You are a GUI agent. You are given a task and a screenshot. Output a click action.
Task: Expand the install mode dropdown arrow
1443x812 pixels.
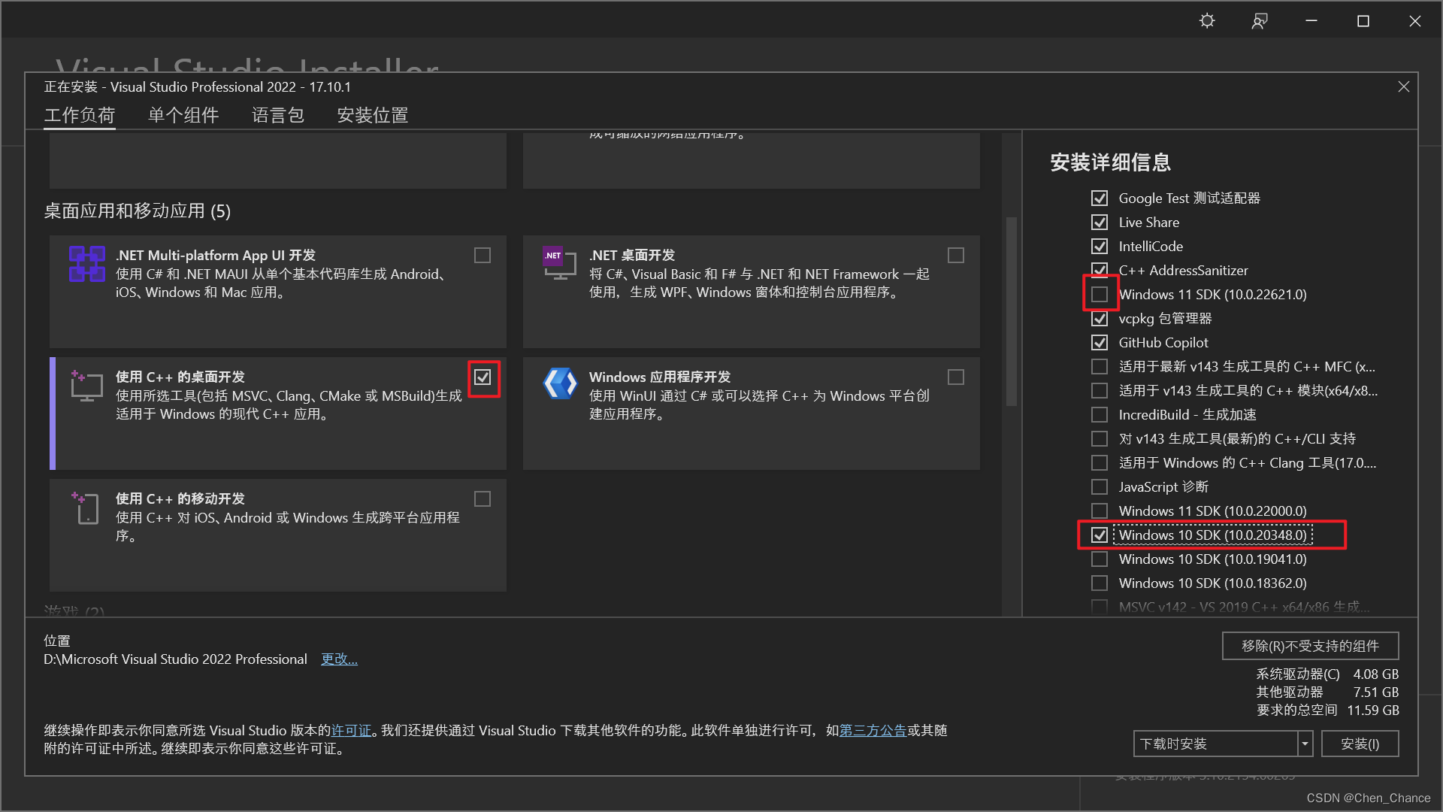[1305, 744]
